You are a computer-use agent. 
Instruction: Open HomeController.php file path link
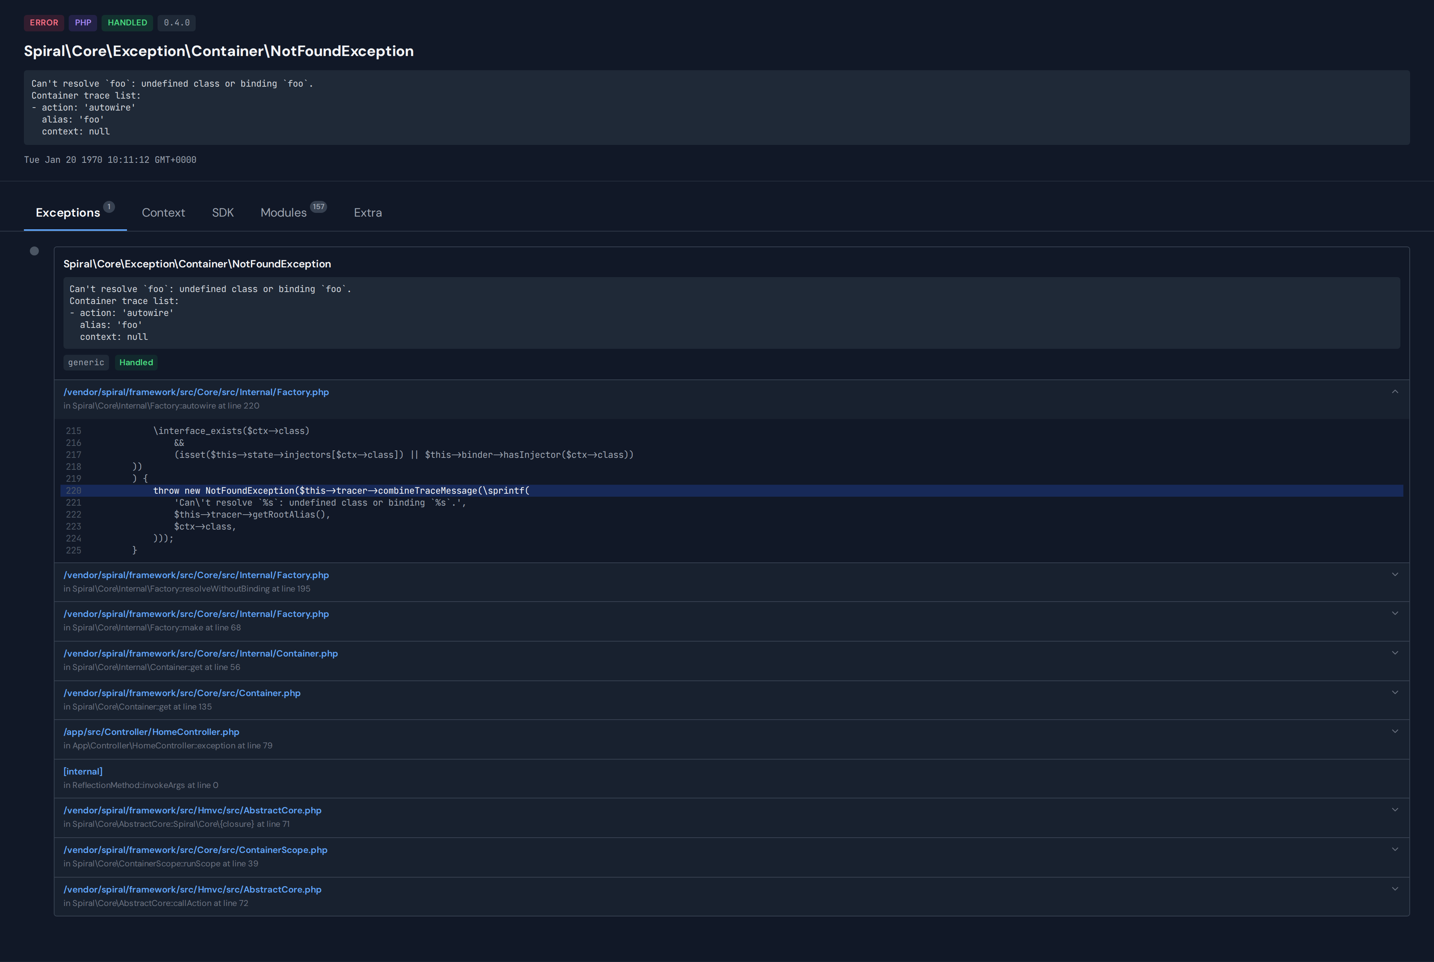coord(151,732)
